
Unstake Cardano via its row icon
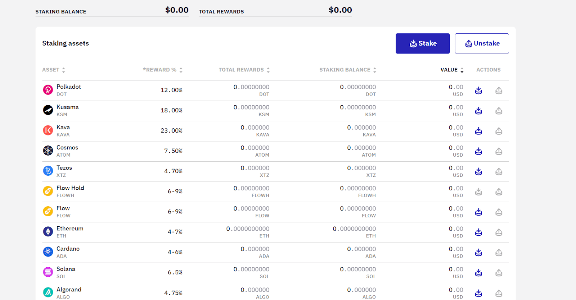point(499,253)
